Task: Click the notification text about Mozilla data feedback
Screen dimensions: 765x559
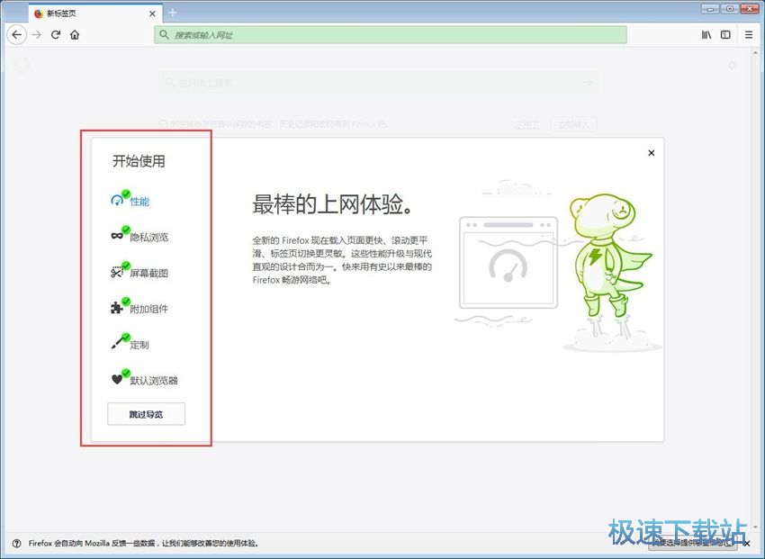Action: click(143, 543)
